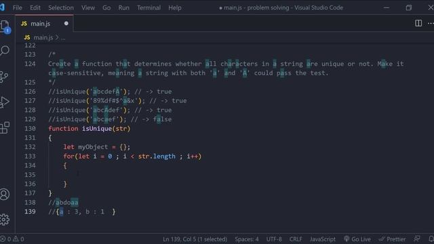Click main.js in the breadcrumb
Screen dimensions: 434x244
43,38
